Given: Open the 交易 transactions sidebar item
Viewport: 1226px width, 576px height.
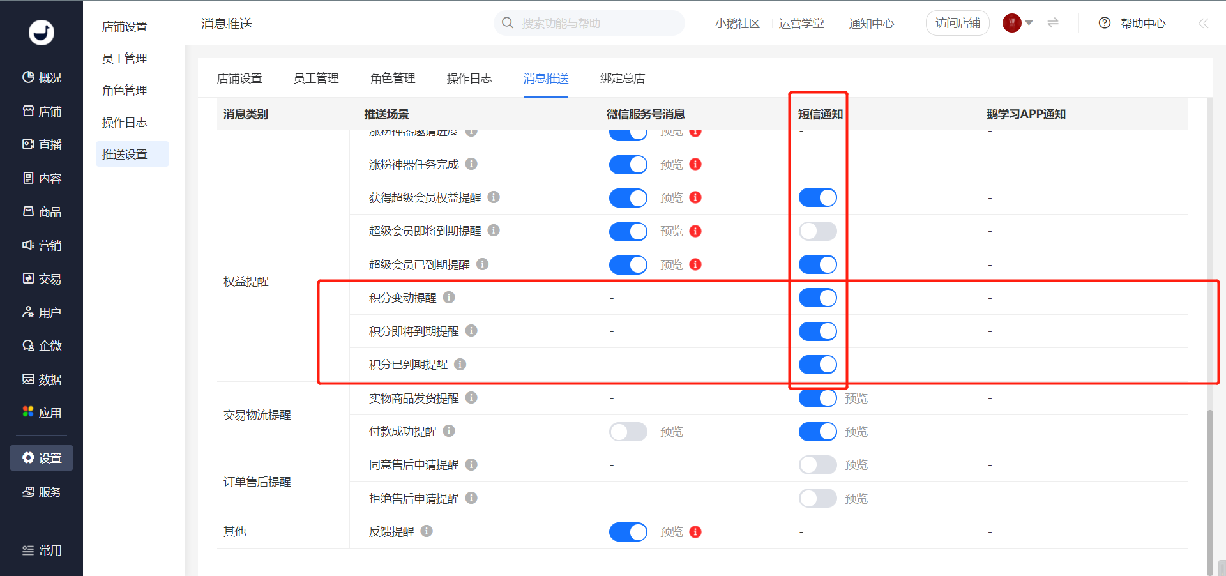Looking at the screenshot, I should click(x=42, y=278).
